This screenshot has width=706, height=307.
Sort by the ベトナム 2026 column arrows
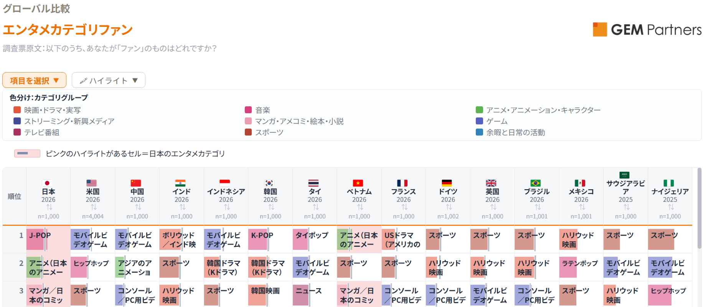[x=360, y=207]
